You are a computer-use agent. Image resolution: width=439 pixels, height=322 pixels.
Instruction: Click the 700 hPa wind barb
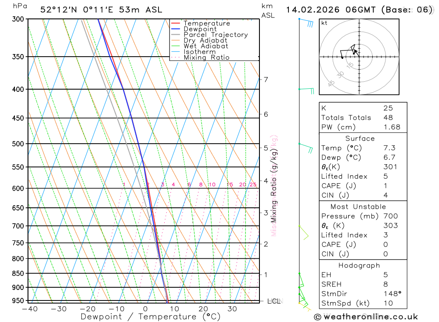click(303, 232)
